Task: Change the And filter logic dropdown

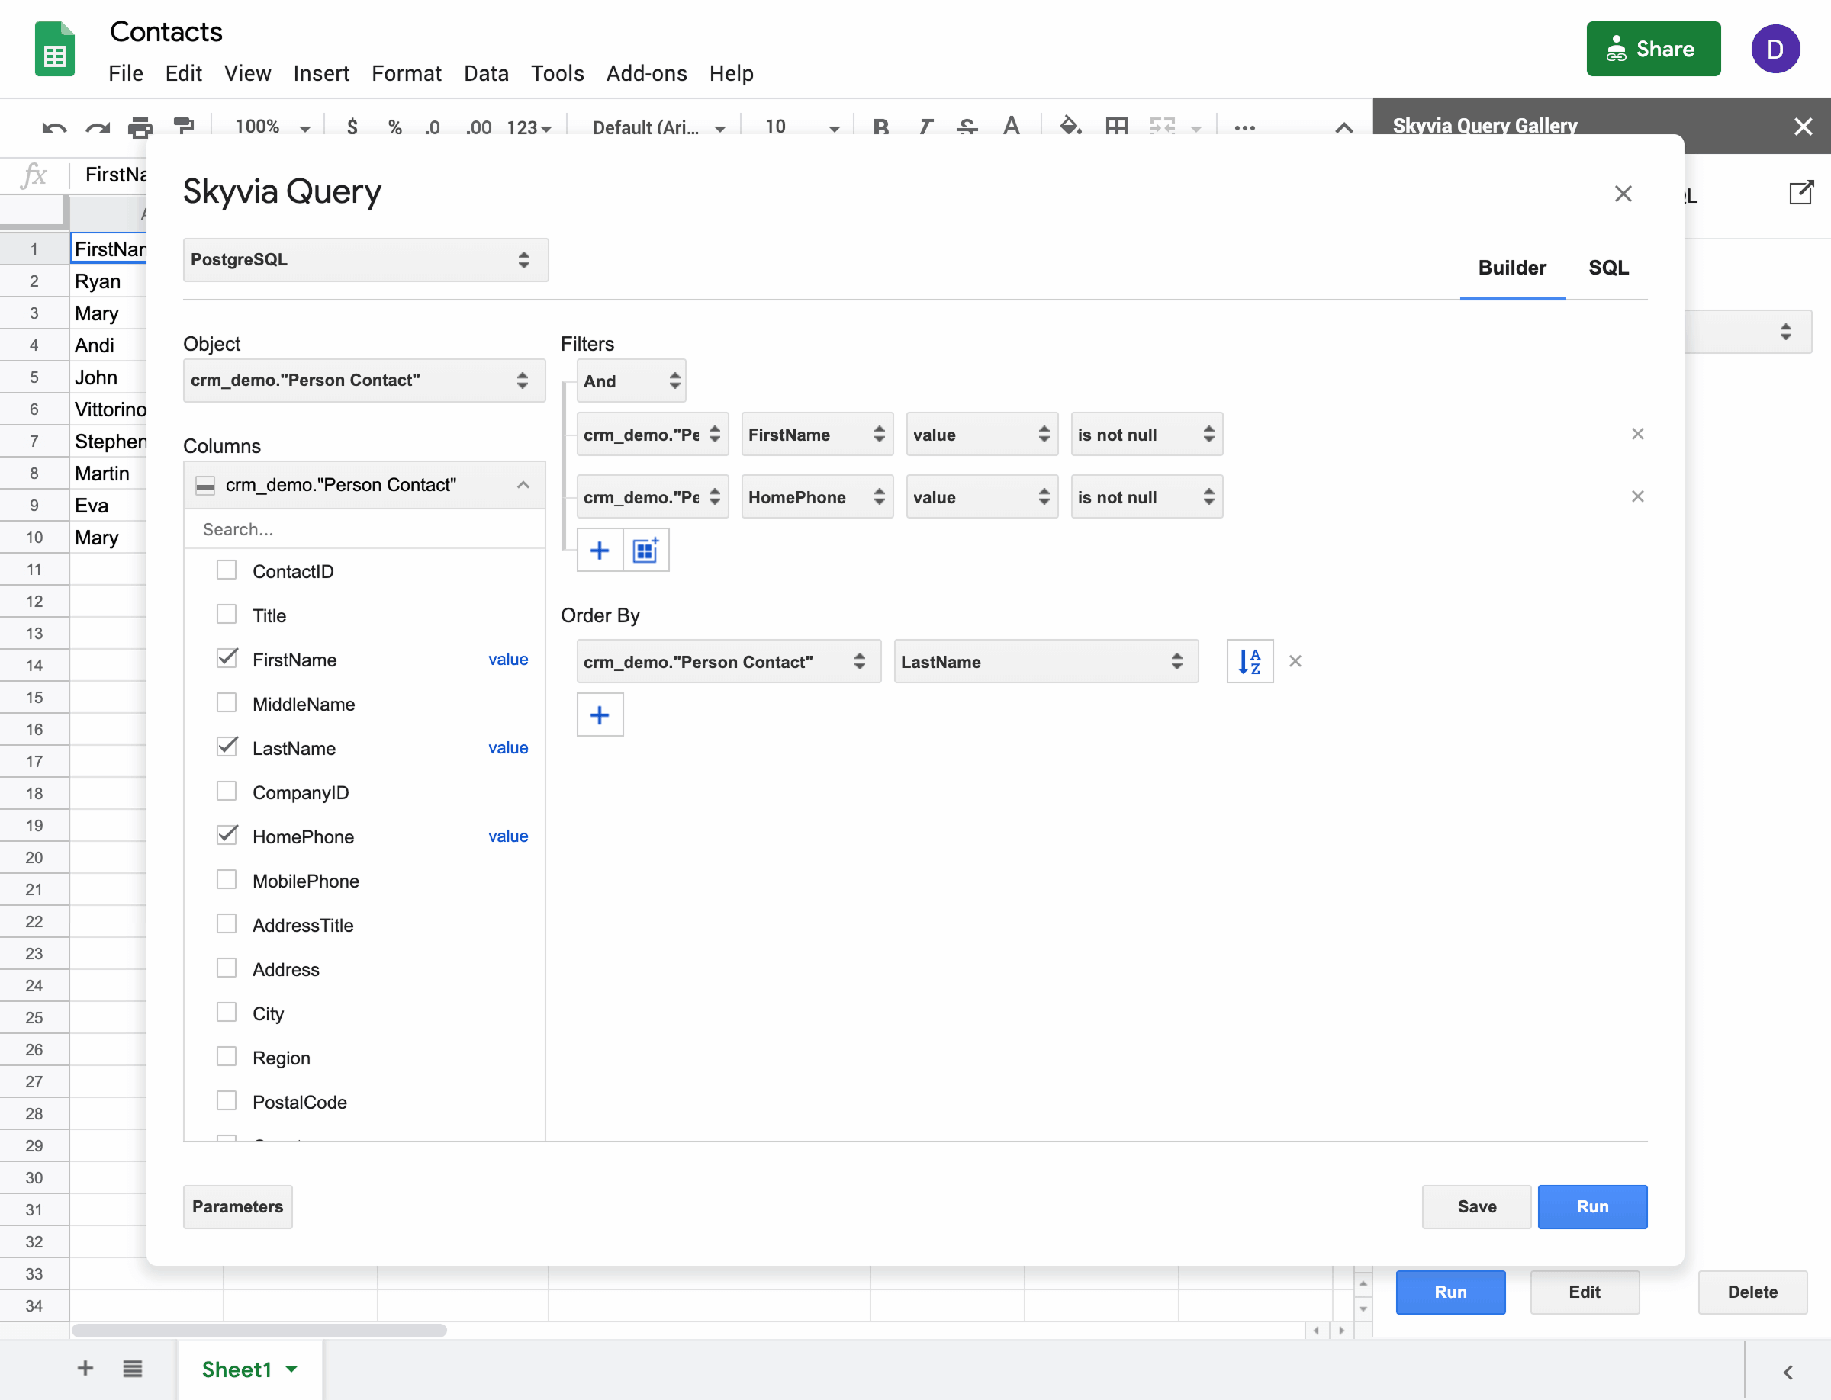Action: pos(630,381)
